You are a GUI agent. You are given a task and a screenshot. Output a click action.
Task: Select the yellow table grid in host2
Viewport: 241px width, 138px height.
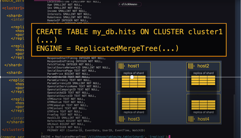click(x=203, y=81)
